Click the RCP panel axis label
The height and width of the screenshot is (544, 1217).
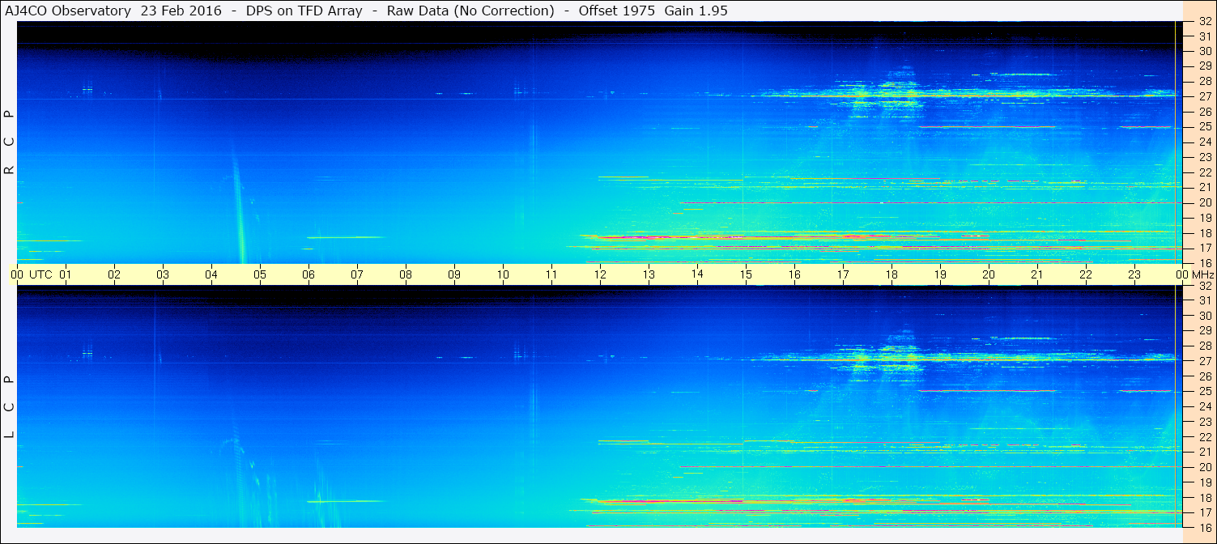10,143
